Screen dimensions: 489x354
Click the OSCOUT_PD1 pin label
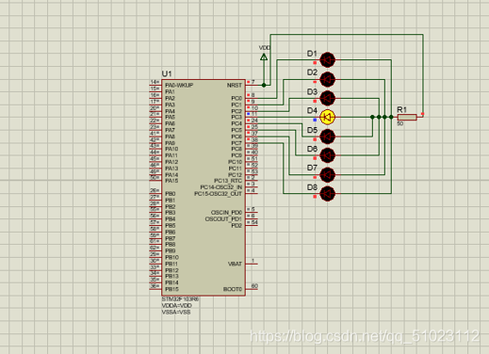[223, 219]
